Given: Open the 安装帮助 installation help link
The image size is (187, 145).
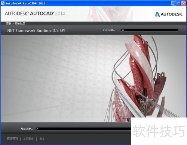Looking at the screenshot, I should 12,139.
